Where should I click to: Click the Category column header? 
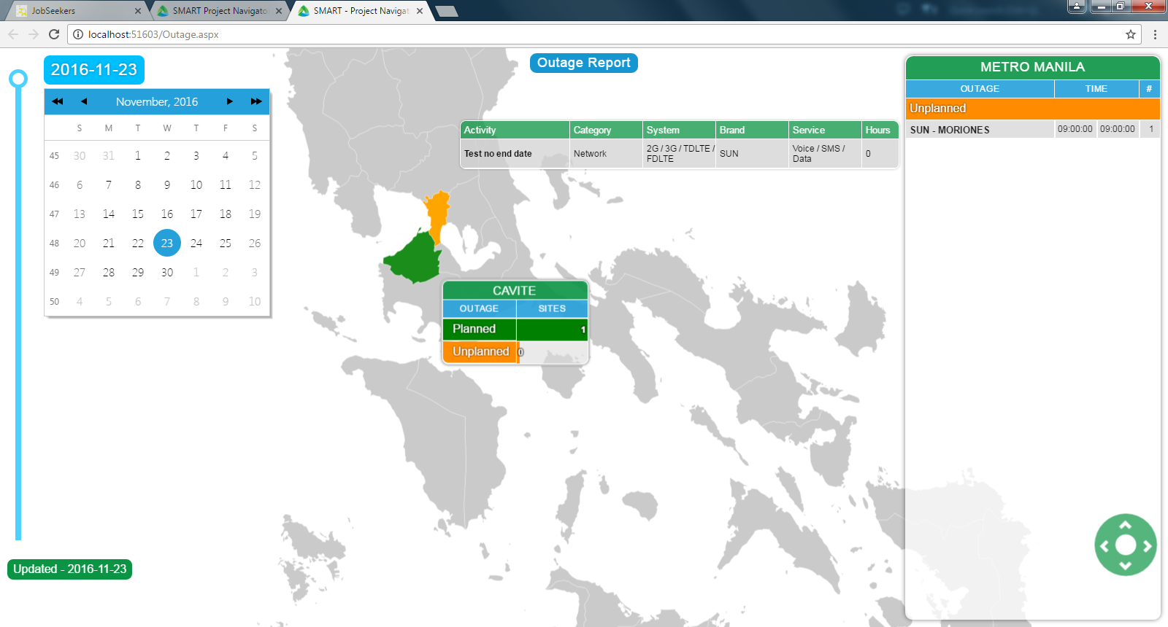(x=606, y=130)
